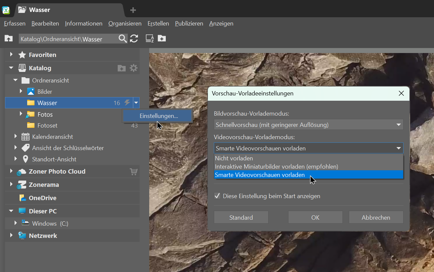Image resolution: width=434 pixels, height=272 pixels.
Task: Open Katalog settings via the gear icon
Action: pyautogui.click(x=134, y=68)
